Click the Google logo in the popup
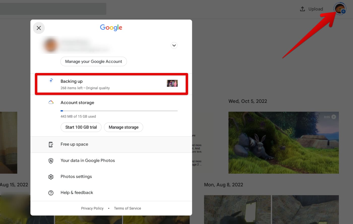This screenshot has width=353, height=224. coord(111,27)
